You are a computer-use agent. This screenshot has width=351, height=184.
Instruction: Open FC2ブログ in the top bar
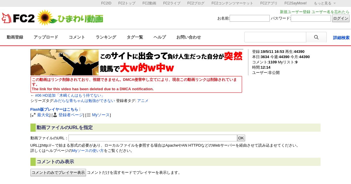click(196, 3)
